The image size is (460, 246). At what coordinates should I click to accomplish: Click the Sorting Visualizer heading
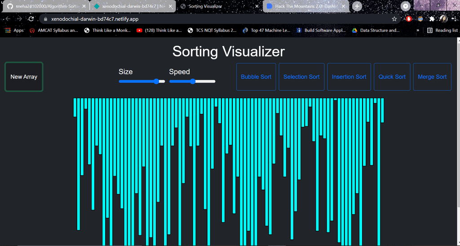pos(229,52)
